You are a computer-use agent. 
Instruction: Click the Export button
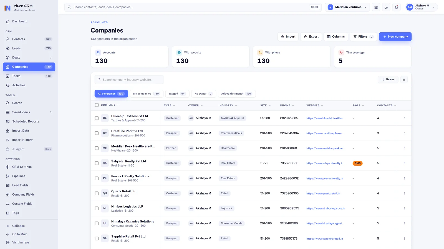311,37
